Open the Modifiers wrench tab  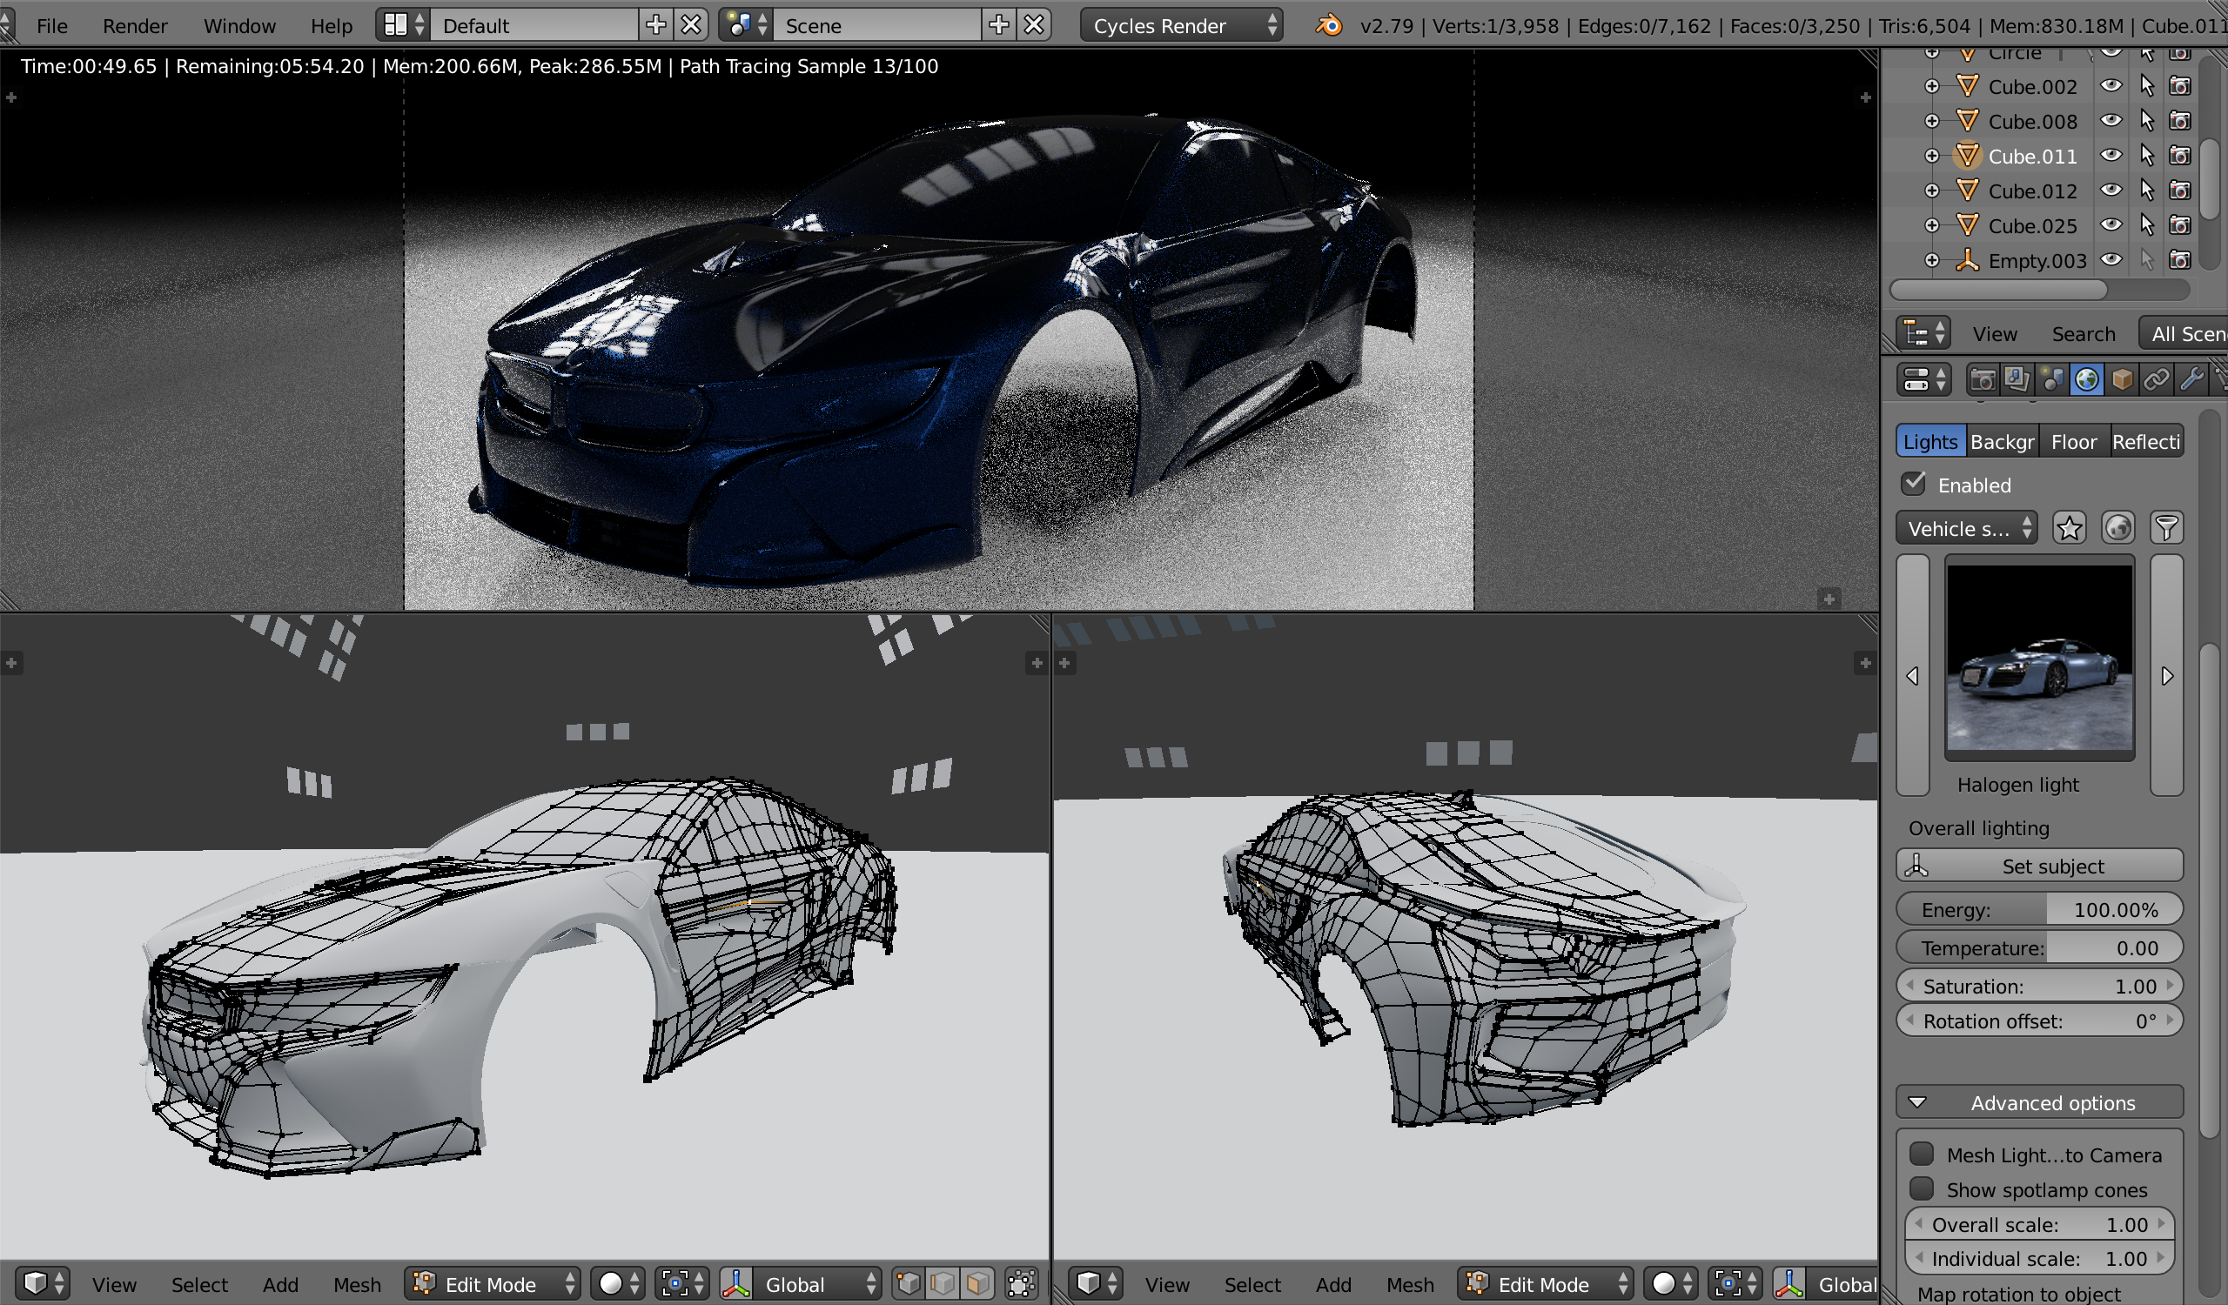2191,380
